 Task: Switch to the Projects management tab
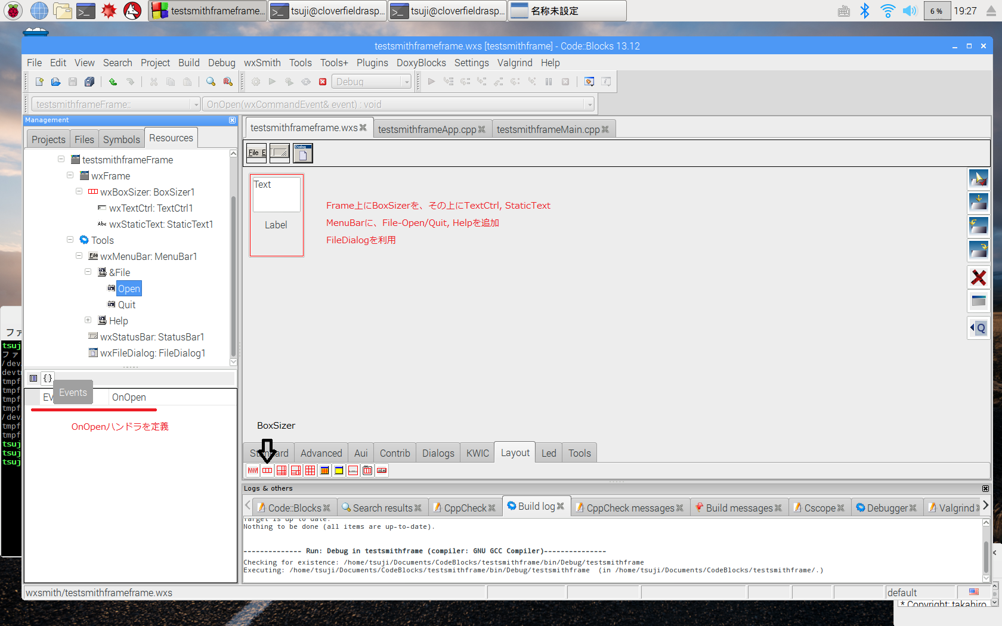48,139
